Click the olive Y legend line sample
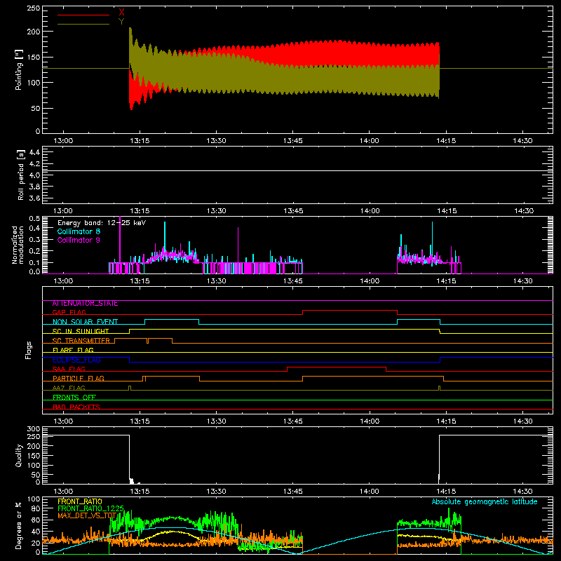This screenshot has height=561, width=561. [x=83, y=24]
